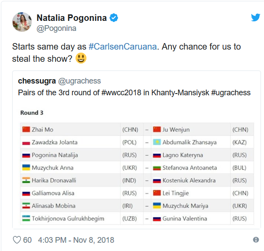Click the @ugrachess handle in quoted tweet

pos(79,81)
